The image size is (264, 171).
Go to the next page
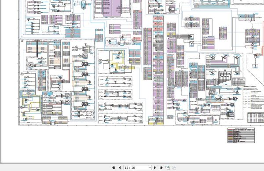(x=155, y=167)
